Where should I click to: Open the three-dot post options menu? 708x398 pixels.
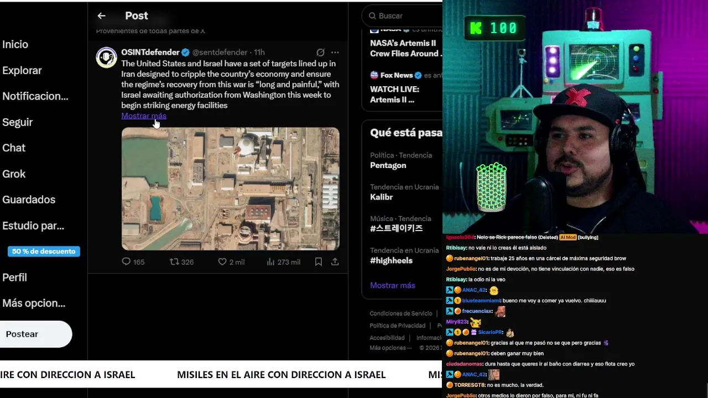pos(335,53)
